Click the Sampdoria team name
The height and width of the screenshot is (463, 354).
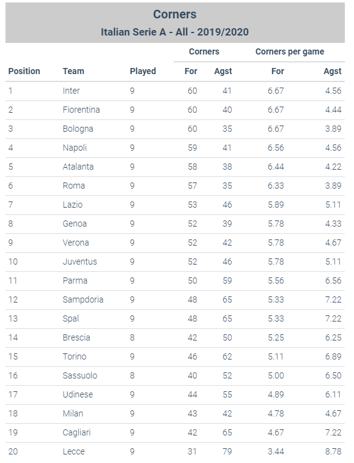[83, 299]
